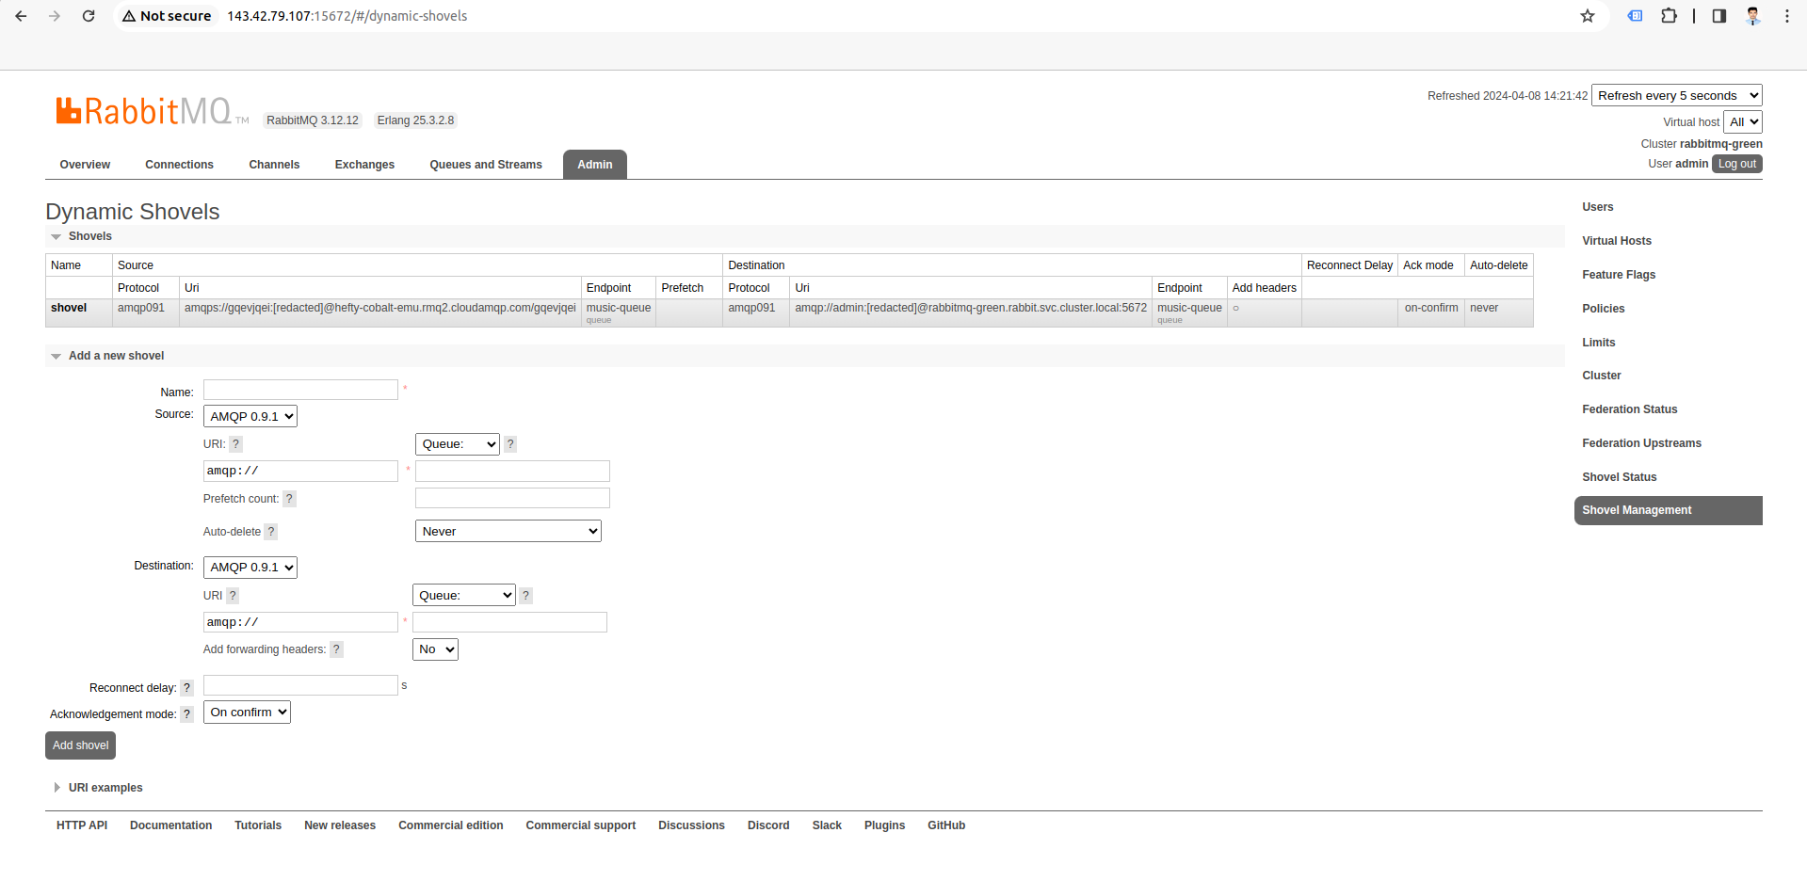Click help icon beside Add forwarding headers
1807x881 pixels.
pyautogui.click(x=336, y=649)
